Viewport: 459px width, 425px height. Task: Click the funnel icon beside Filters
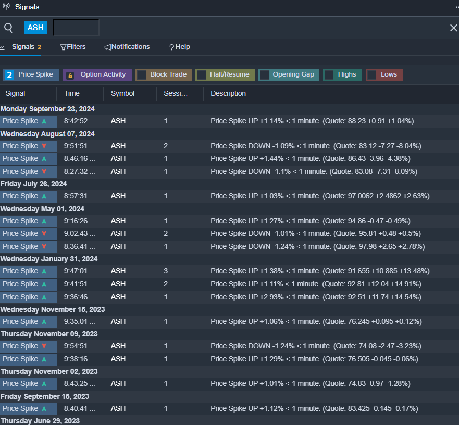[x=63, y=47]
